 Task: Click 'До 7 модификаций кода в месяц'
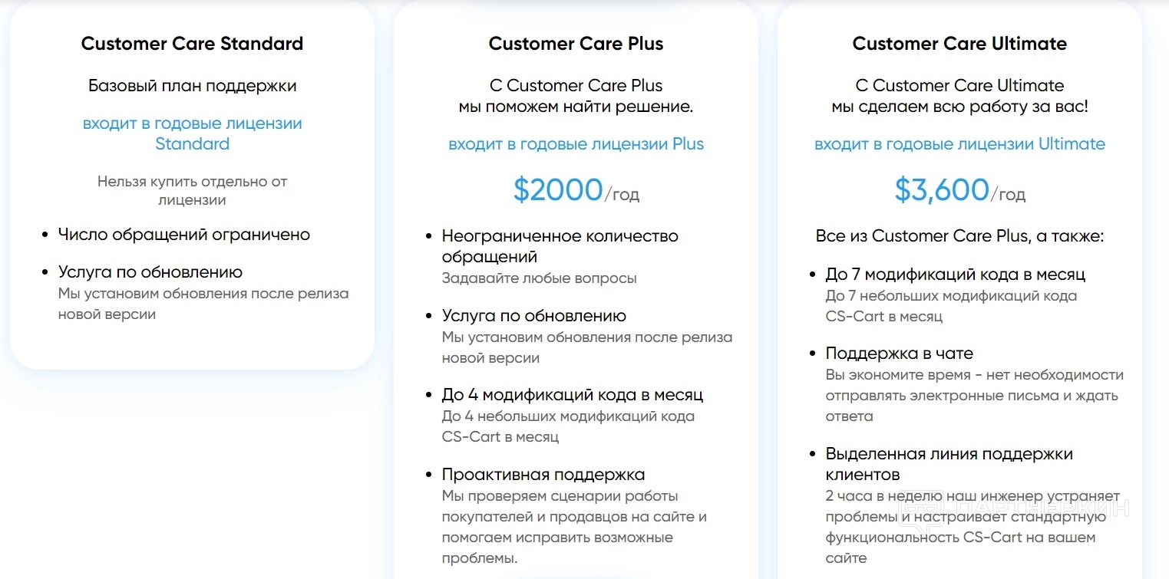(x=956, y=275)
